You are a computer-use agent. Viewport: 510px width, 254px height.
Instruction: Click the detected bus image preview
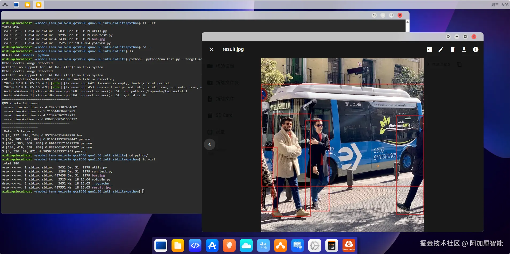342,145
